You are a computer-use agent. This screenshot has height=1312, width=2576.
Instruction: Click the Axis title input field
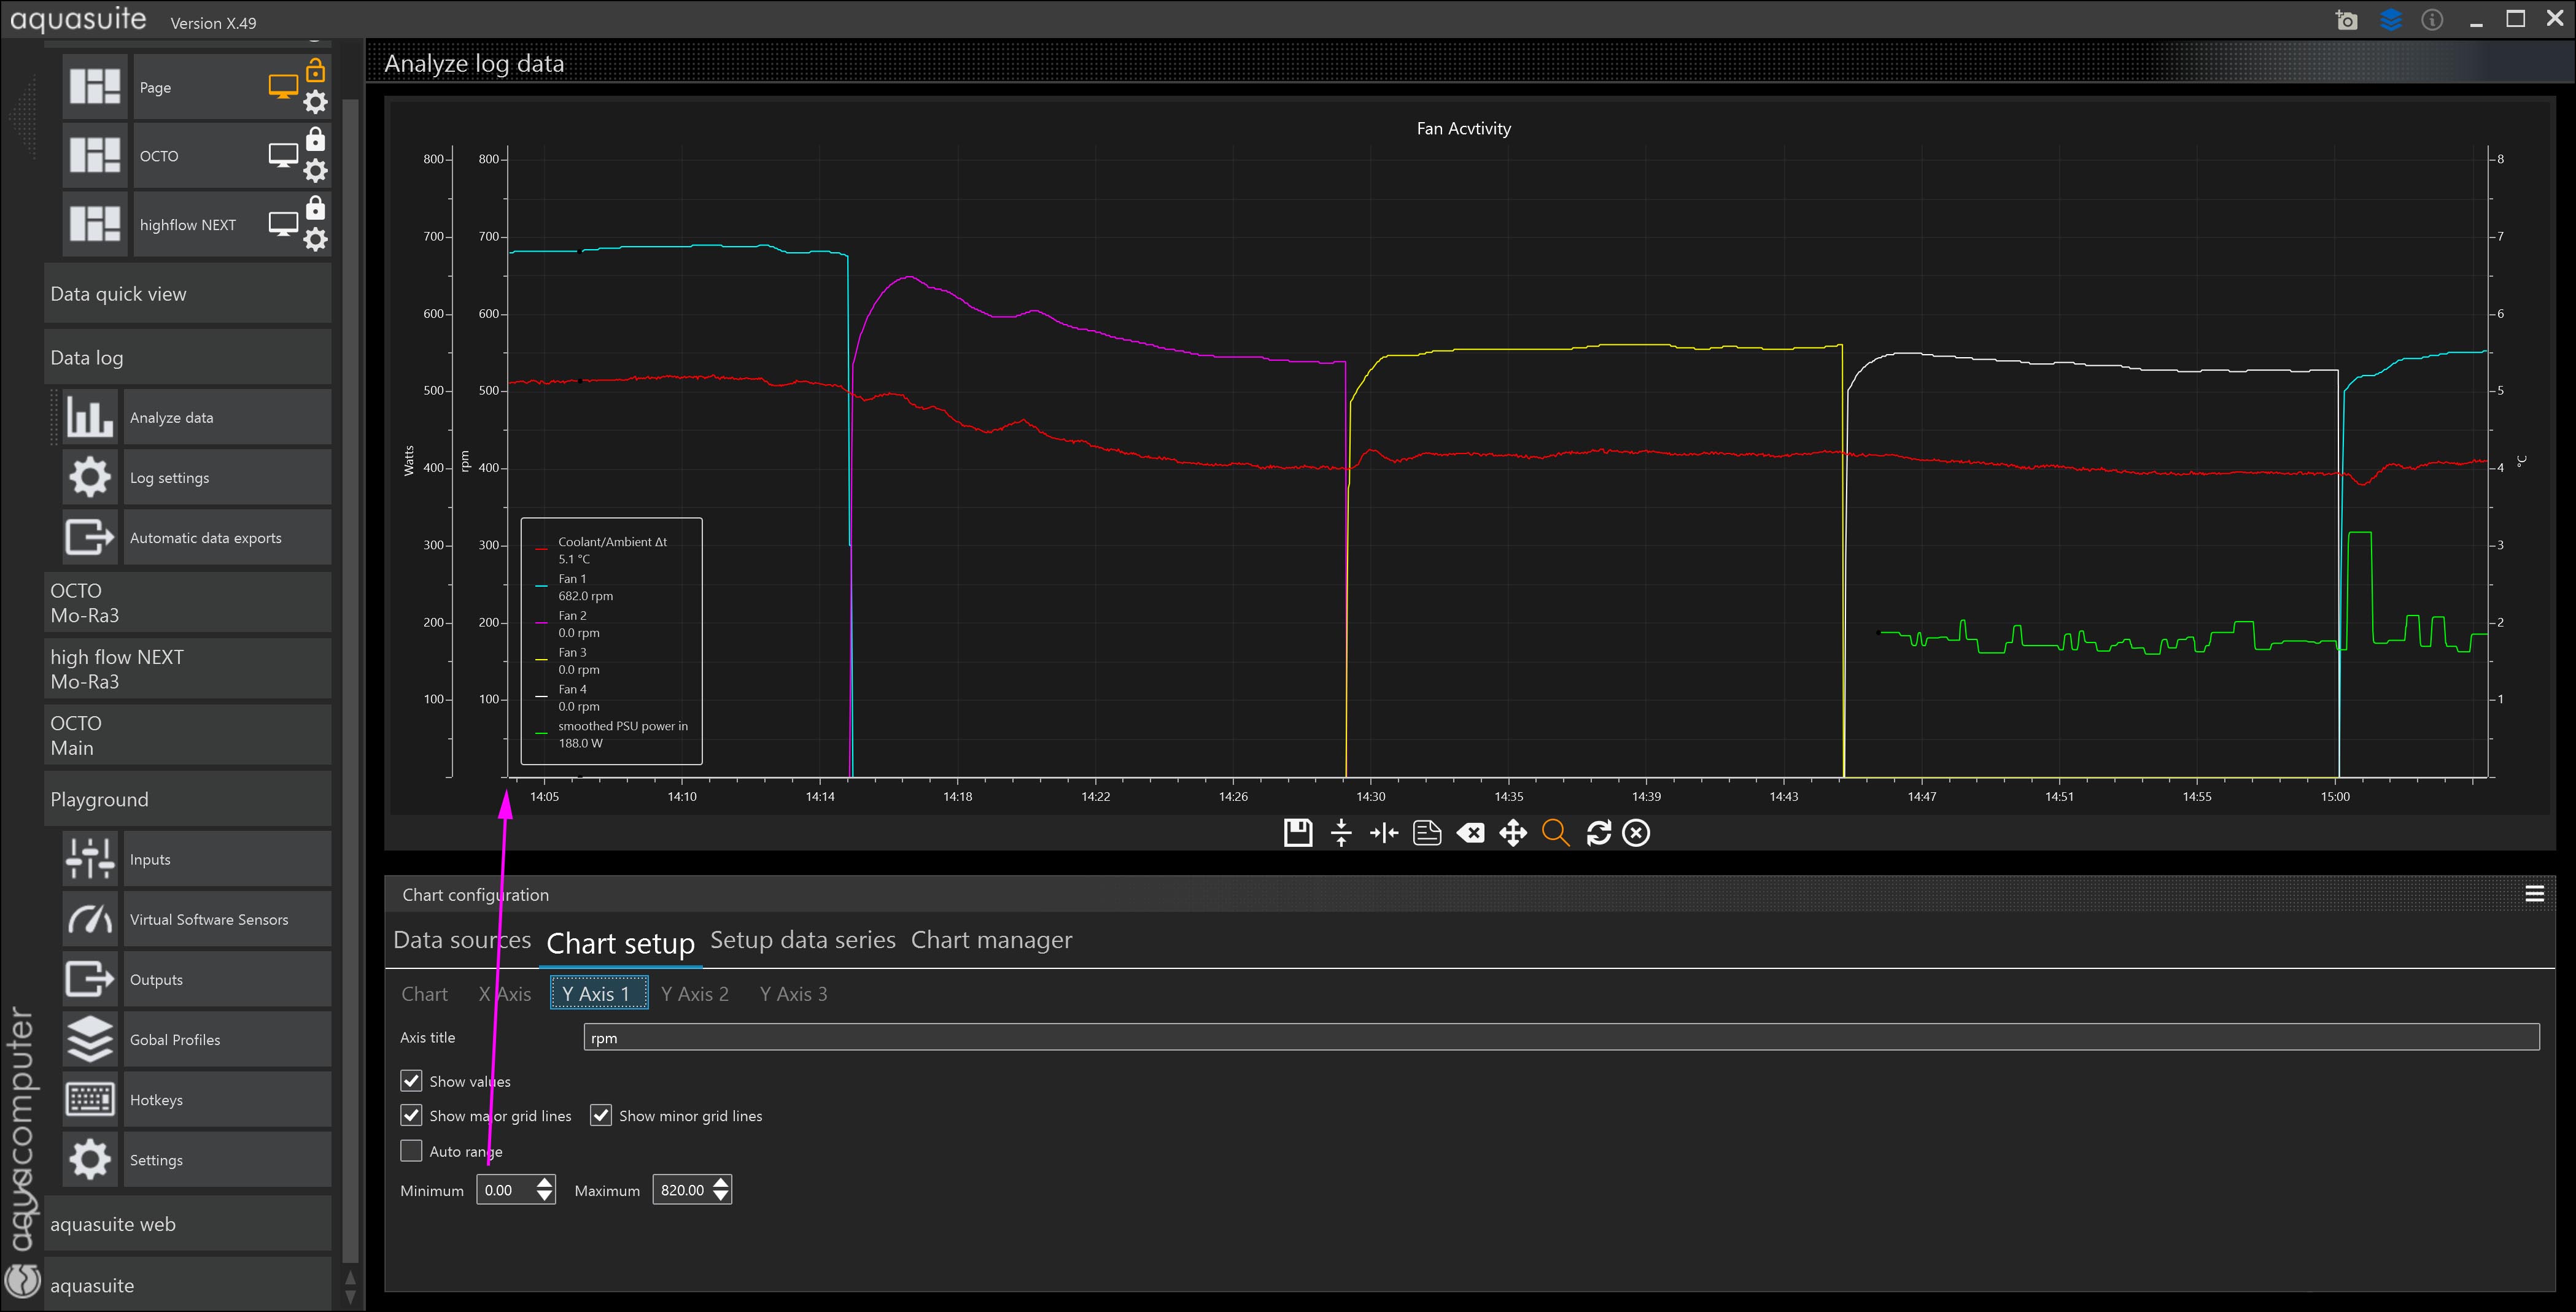click(x=1560, y=1037)
